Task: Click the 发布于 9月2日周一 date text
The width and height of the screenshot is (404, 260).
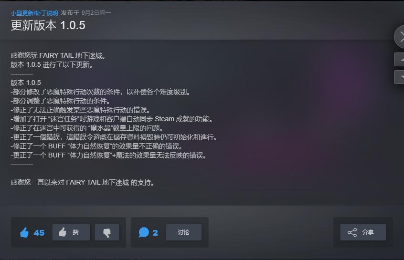Action: click(x=86, y=13)
